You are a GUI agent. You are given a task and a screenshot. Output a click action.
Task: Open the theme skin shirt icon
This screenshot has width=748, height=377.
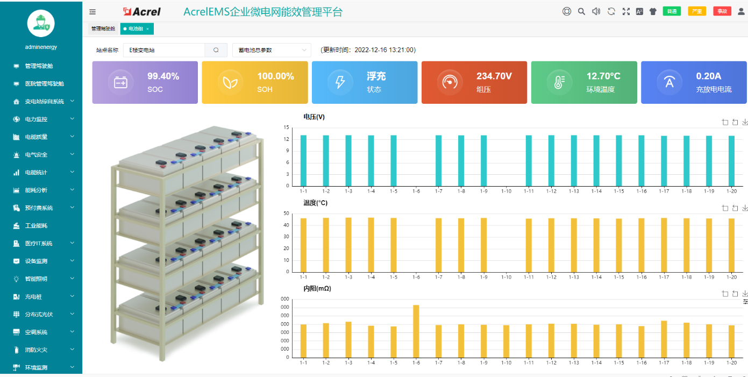coord(653,11)
